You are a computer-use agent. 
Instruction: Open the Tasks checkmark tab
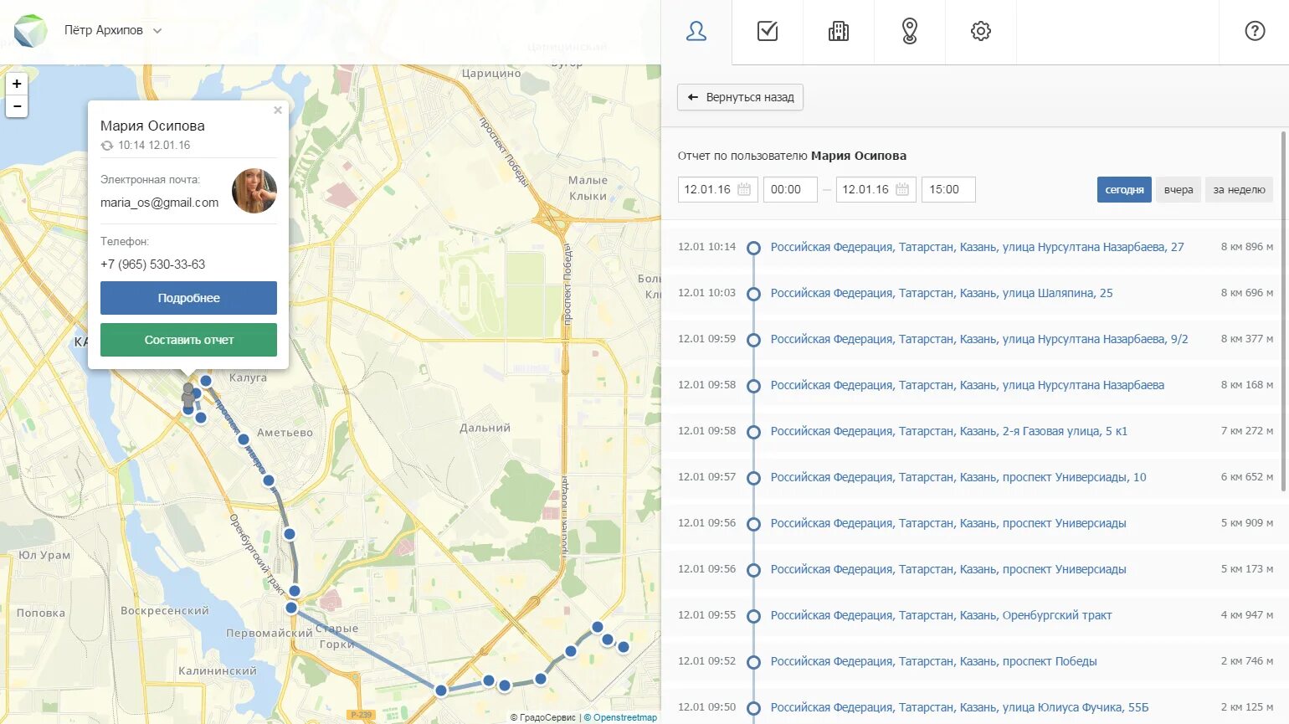[x=768, y=32]
